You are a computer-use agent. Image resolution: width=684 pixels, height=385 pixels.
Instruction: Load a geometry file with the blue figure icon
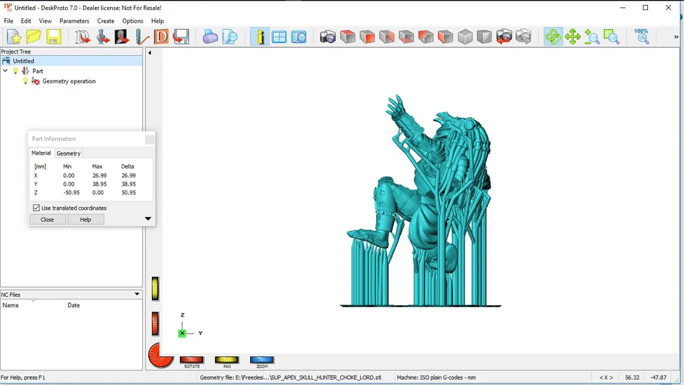point(103,37)
